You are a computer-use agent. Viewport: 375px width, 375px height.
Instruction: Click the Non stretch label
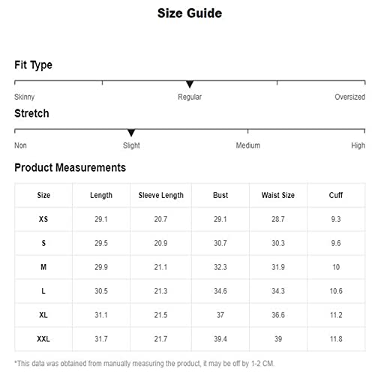click(20, 145)
